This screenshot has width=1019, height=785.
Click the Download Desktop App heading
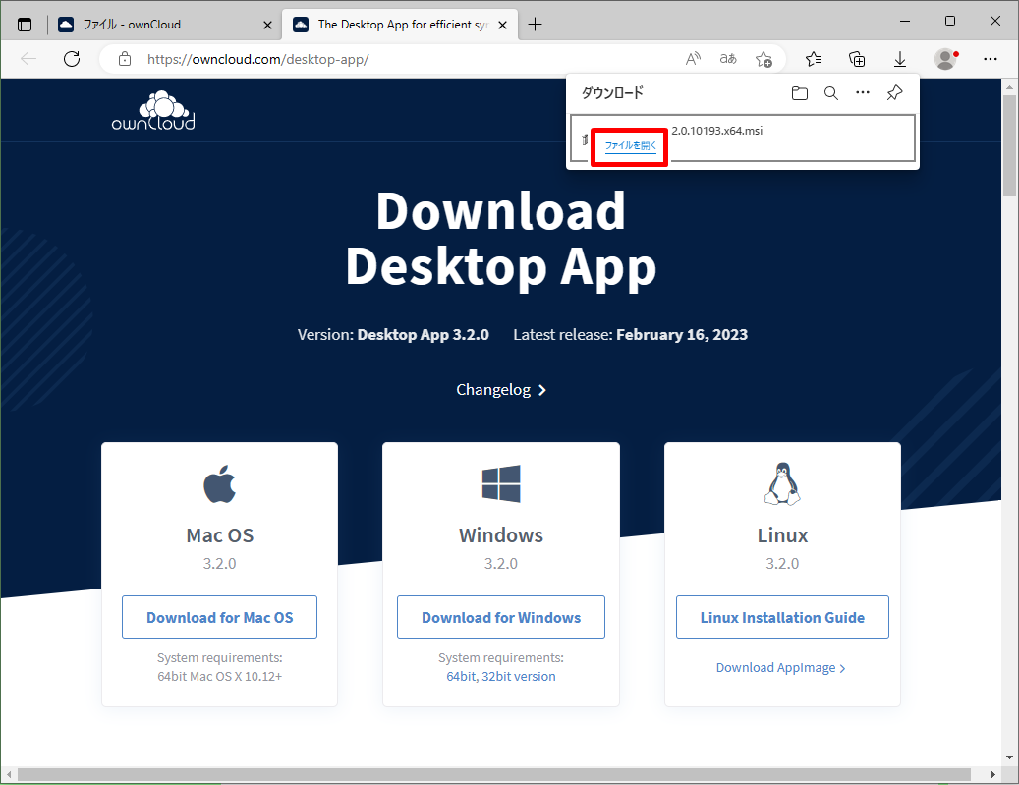pyautogui.click(x=501, y=239)
